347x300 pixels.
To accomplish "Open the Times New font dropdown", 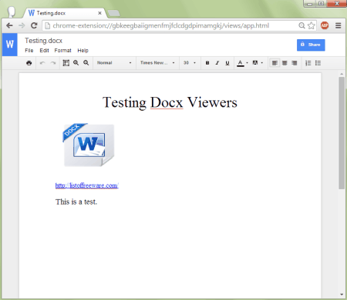I will point(157,63).
